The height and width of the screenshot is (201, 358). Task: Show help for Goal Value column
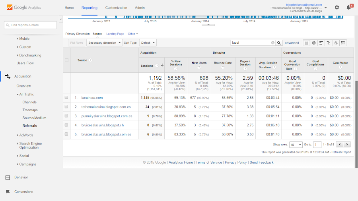click(340, 67)
